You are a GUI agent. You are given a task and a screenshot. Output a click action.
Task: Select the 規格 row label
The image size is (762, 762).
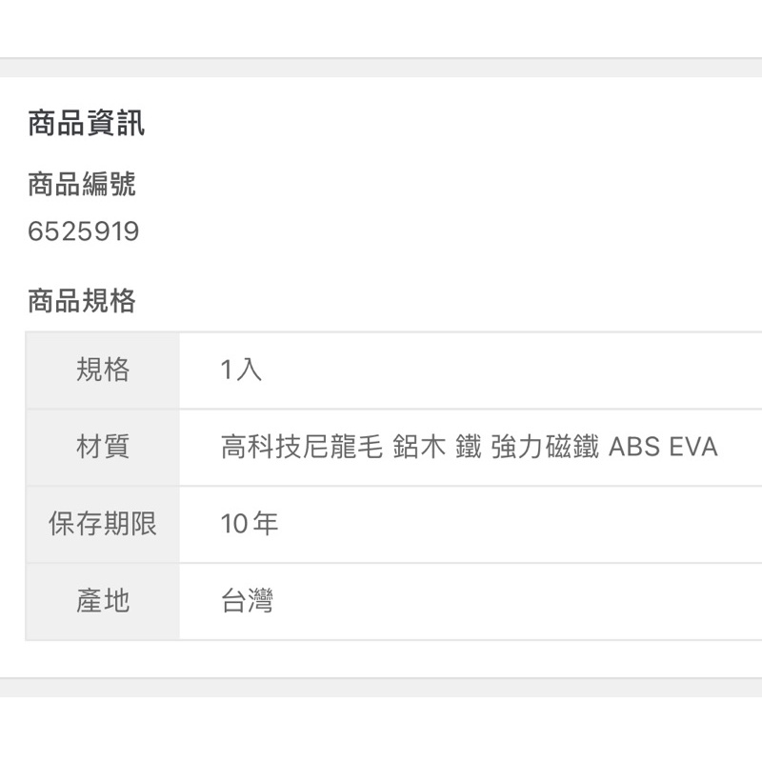tap(103, 370)
